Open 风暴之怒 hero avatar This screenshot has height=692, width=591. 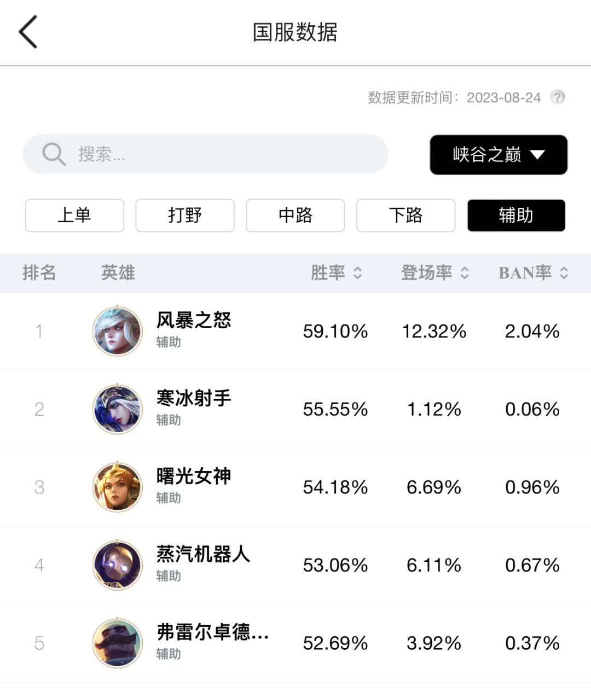pyautogui.click(x=117, y=331)
